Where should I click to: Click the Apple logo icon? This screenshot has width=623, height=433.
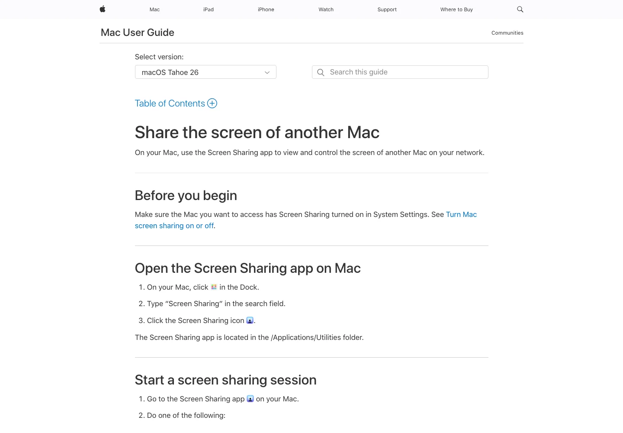(x=103, y=9)
